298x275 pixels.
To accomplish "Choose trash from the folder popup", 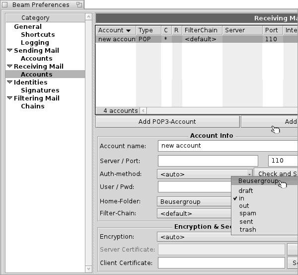I will [x=247, y=230].
